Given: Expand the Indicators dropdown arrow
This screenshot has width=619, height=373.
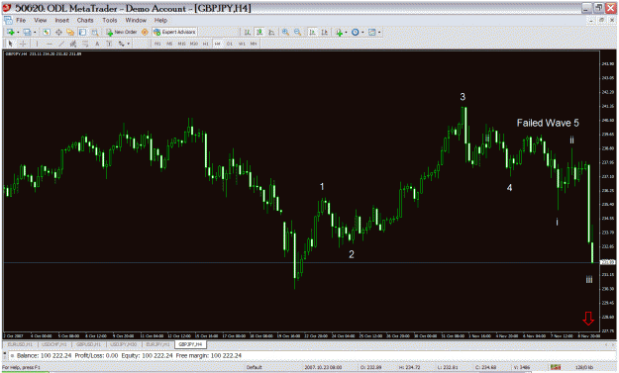Looking at the screenshot, I should [347, 32].
